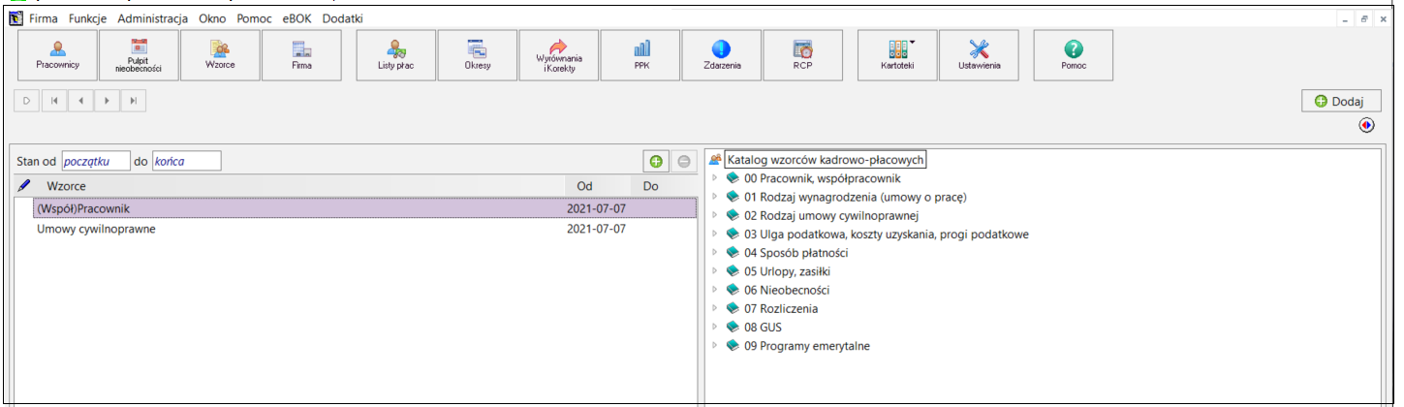Click the previous record navigation arrow

80,100
